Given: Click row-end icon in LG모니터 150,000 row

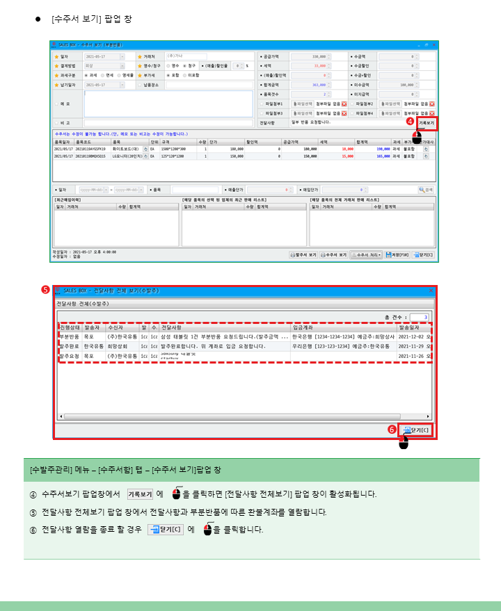Looking at the screenshot, I should (426, 156).
